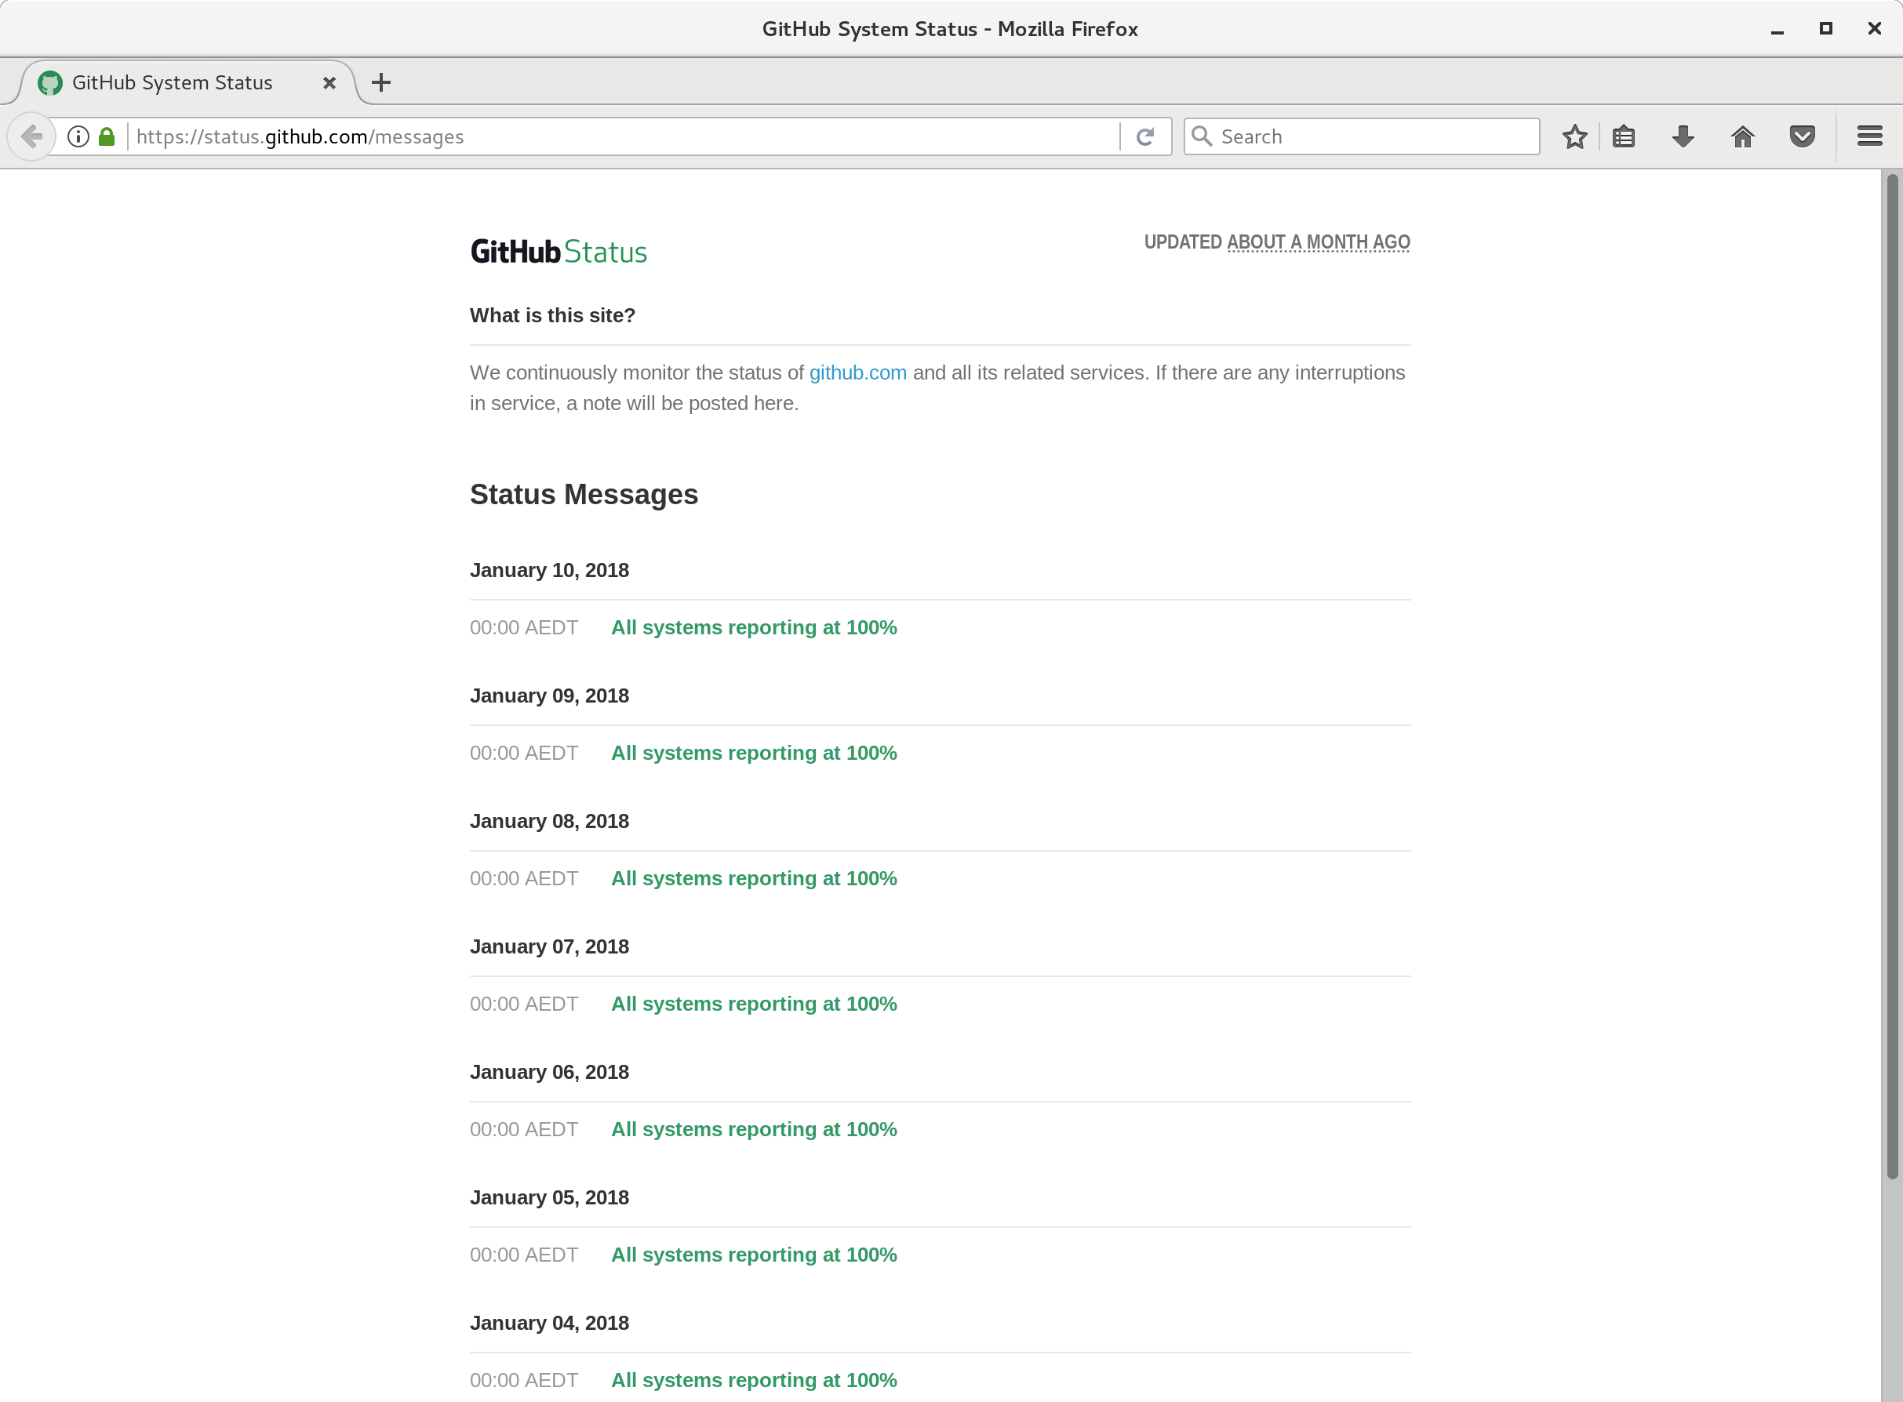
Task: Click the green secure padlock icon
Action: pyautogui.click(x=107, y=136)
